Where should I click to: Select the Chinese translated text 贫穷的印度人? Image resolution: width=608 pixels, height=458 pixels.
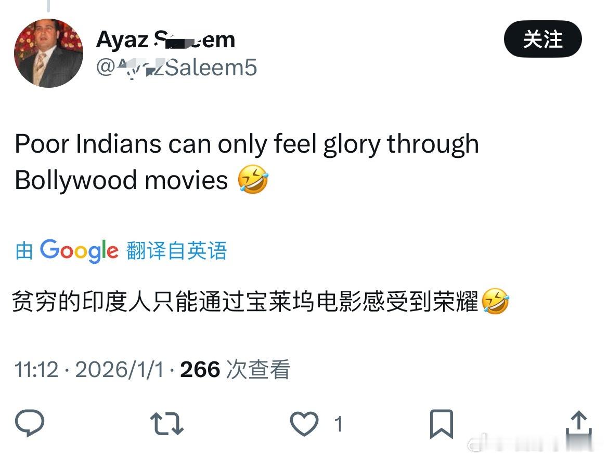click(x=82, y=302)
